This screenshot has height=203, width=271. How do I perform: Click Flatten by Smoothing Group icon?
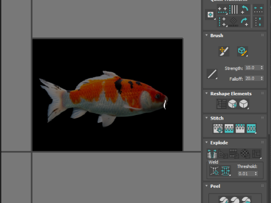point(234,154)
